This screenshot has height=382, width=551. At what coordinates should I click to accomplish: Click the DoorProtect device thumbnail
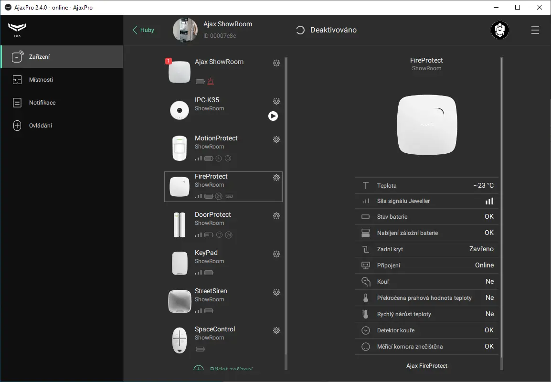(180, 225)
